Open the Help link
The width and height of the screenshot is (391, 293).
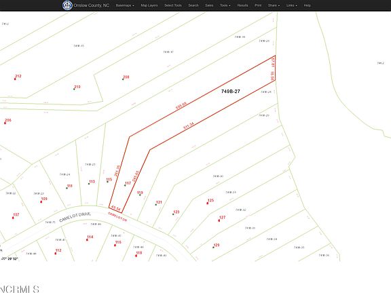point(308,5)
